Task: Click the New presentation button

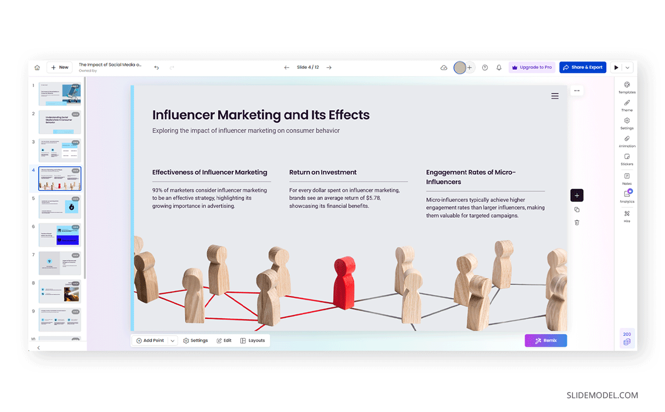Action: coord(59,68)
